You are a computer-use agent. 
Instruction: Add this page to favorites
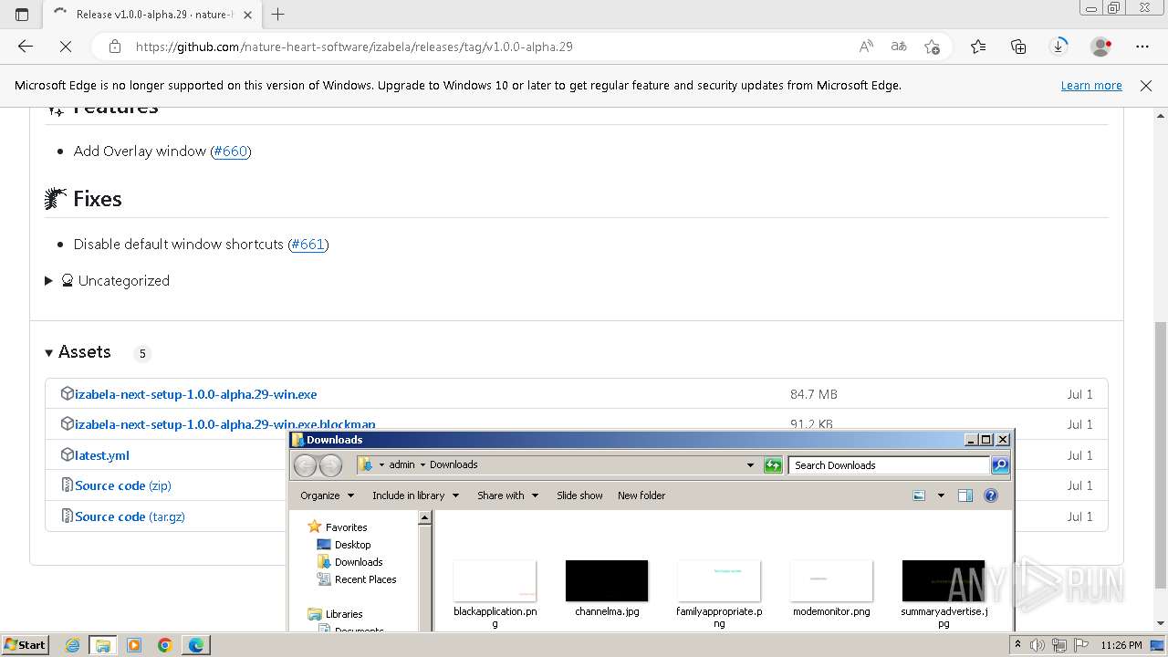(932, 47)
